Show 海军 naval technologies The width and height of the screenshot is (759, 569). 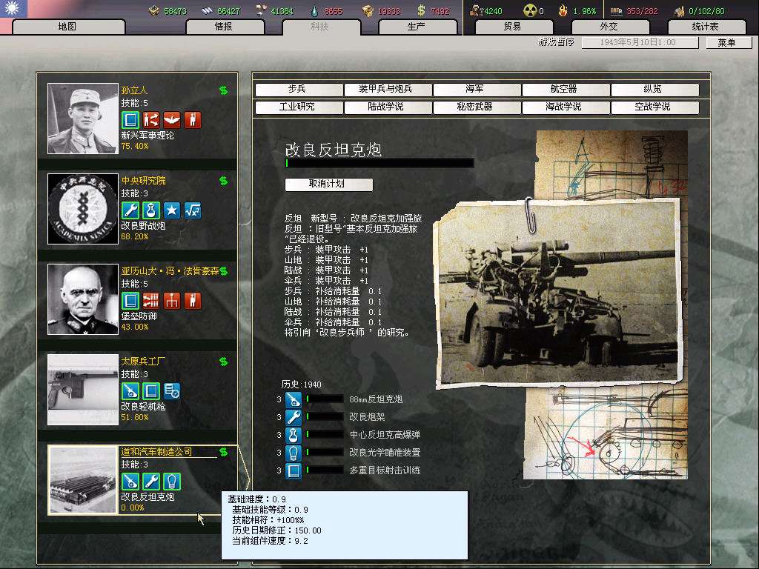pos(477,90)
